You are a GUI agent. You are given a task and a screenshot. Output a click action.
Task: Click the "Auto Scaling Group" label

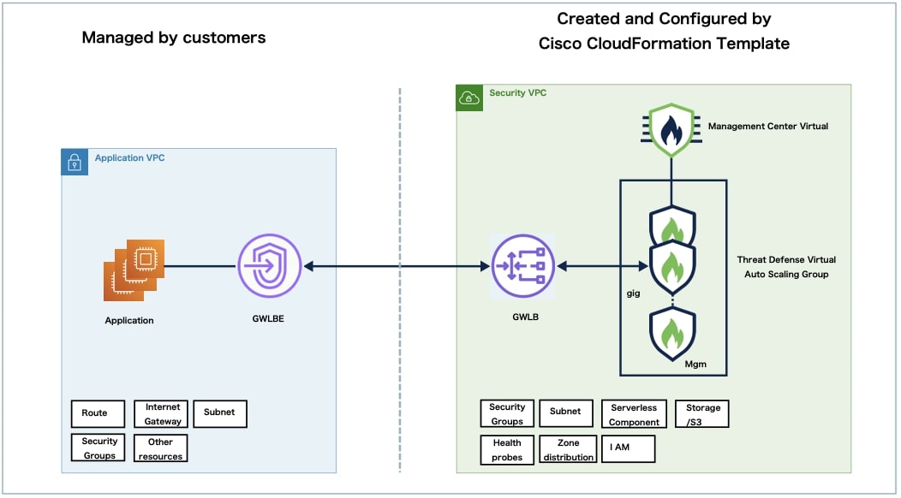click(786, 275)
